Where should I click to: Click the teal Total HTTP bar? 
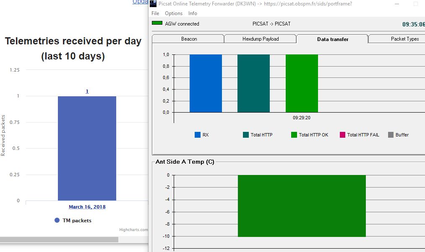point(254,83)
